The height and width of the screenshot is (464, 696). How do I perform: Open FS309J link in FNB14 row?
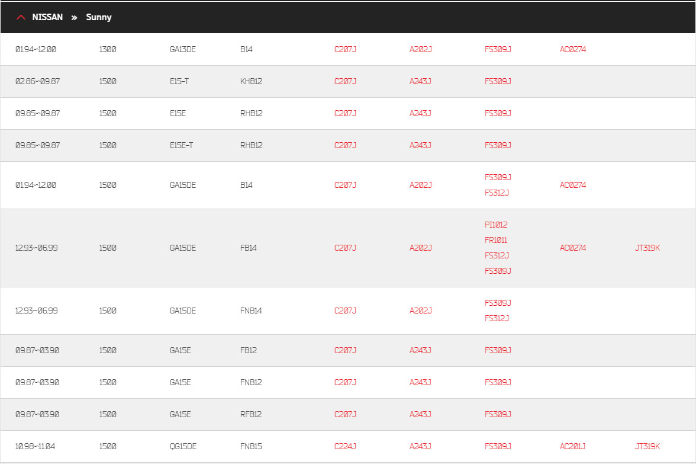point(498,303)
